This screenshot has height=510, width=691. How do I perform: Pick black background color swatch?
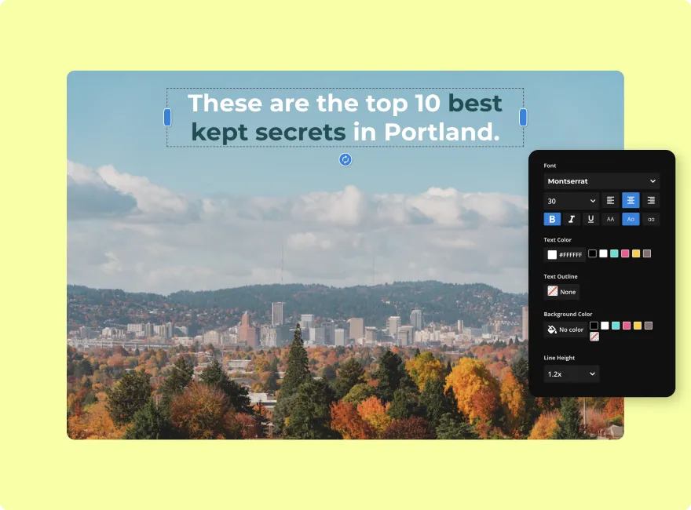pyautogui.click(x=594, y=326)
